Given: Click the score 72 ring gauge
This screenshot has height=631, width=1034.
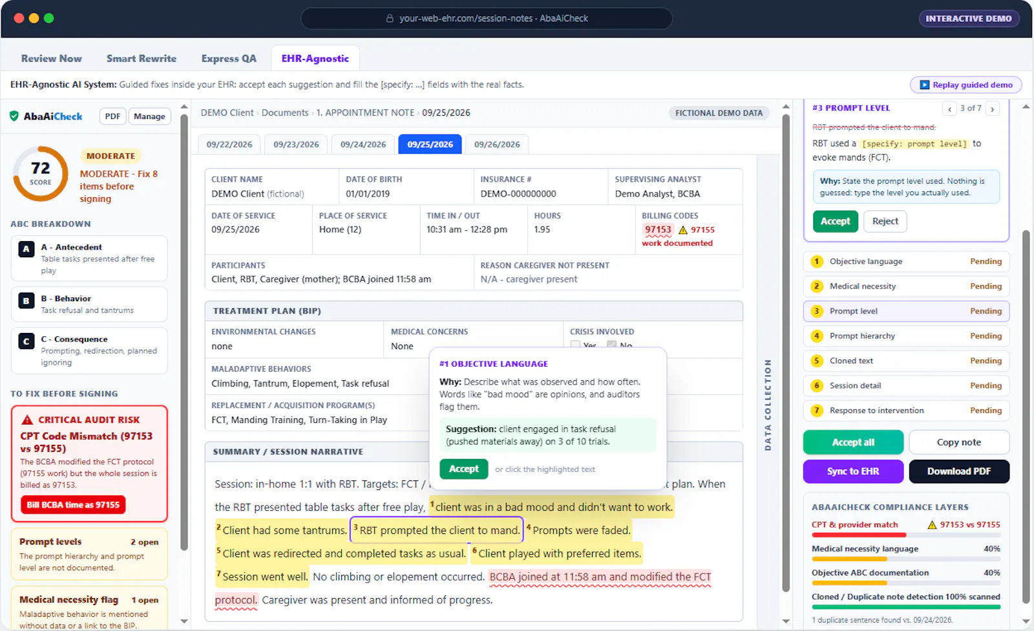Looking at the screenshot, I should tap(41, 174).
